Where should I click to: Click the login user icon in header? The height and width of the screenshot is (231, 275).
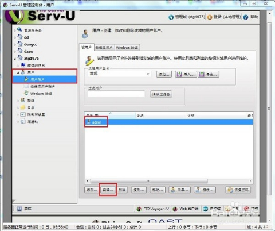tap(210, 17)
